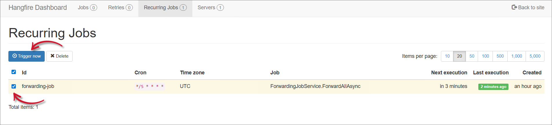The width and height of the screenshot is (552, 125).
Task: Open the Jobs tab
Action: click(87, 8)
